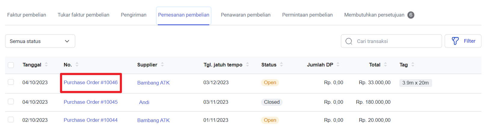
Task: Check the Purchase Order #10046 row checkbox
Action: click(11, 82)
